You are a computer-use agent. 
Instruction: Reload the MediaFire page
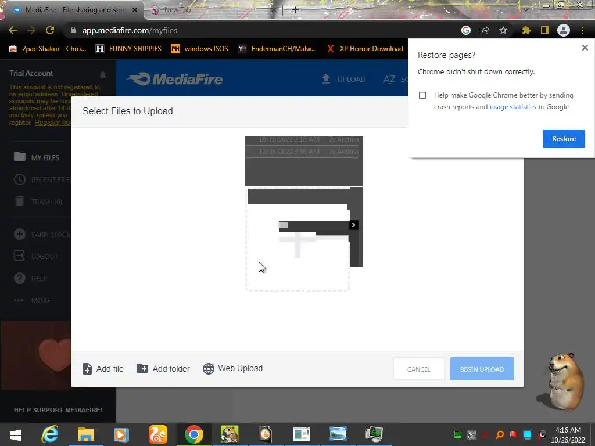(x=50, y=30)
